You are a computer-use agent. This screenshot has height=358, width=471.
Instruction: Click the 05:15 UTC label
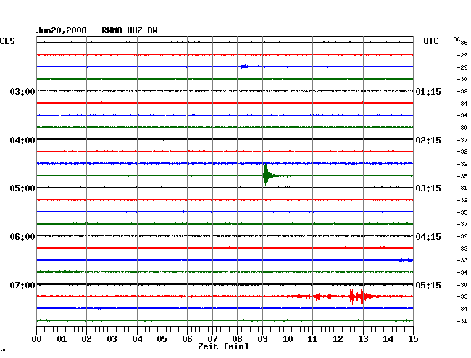[x=428, y=285]
